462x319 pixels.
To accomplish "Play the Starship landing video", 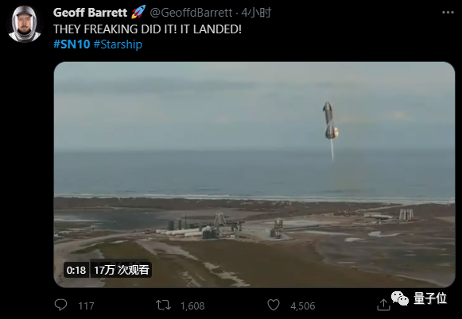I will tap(254, 175).
